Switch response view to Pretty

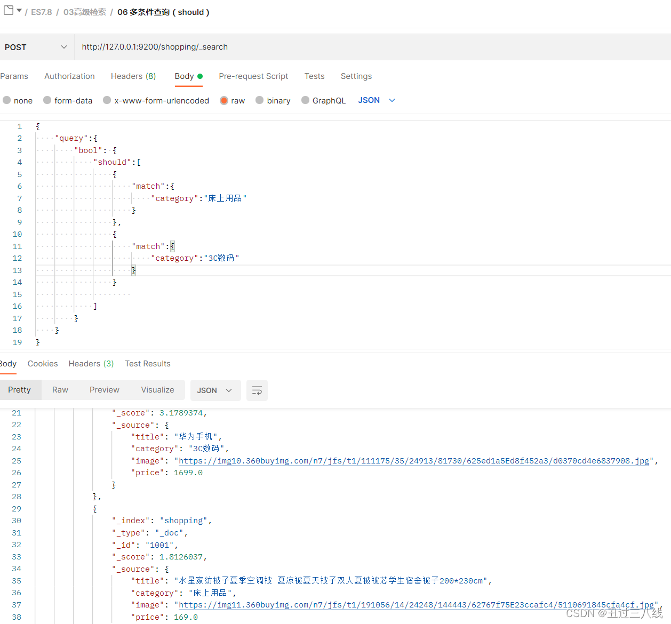(x=20, y=390)
